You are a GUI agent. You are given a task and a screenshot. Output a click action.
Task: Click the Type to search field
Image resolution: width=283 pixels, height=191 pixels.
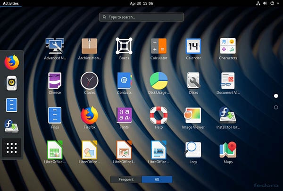tap(141, 17)
